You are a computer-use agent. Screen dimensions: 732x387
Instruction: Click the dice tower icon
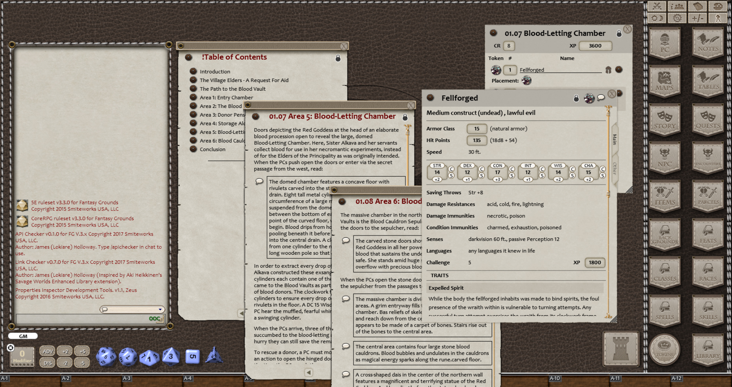[x=620, y=348]
